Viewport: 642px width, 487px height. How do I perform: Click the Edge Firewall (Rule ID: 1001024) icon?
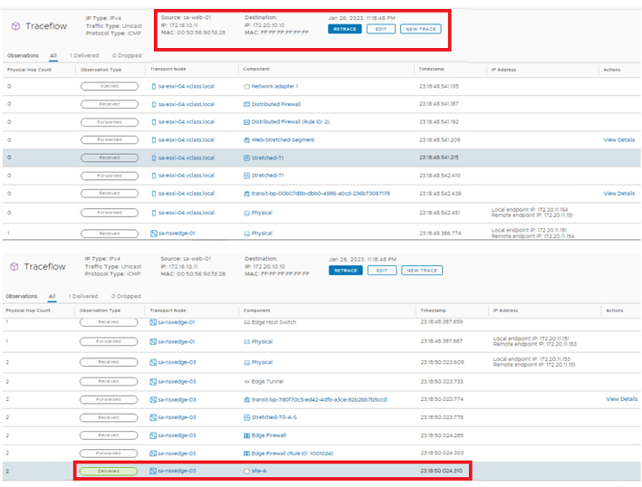[246, 453]
